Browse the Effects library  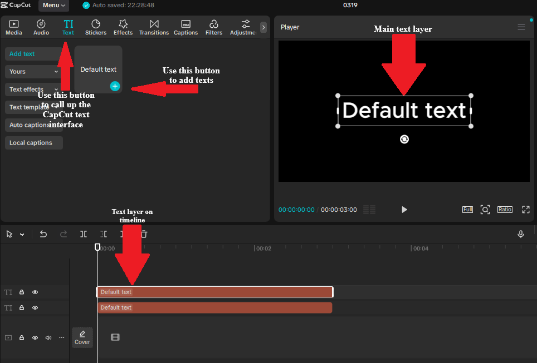click(x=123, y=26)
